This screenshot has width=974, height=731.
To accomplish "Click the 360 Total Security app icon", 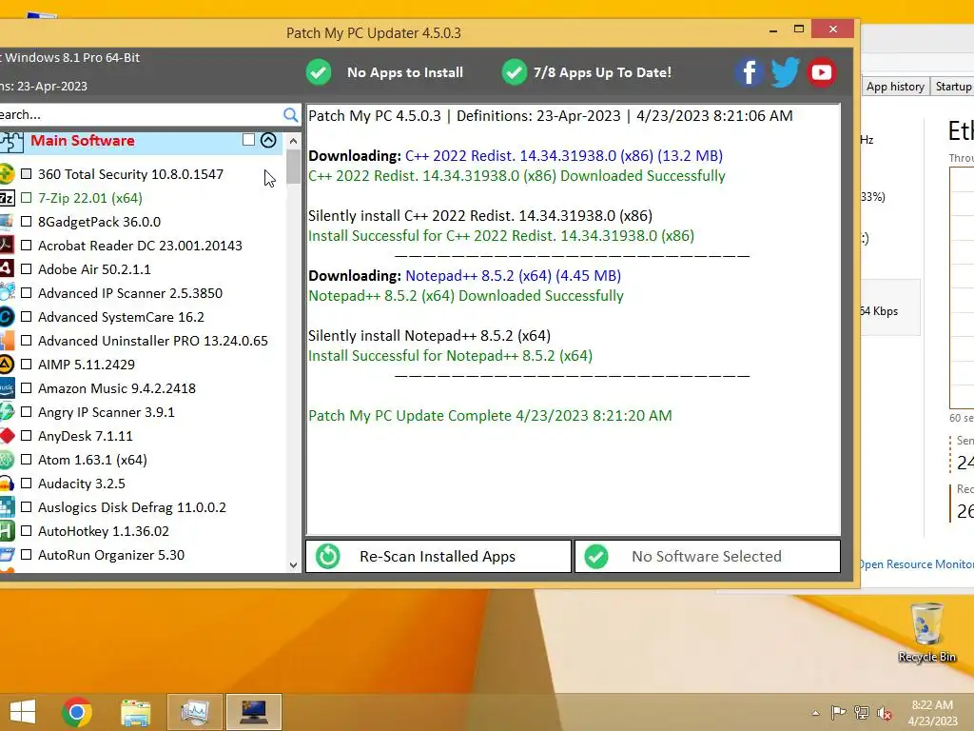I will [7, 174].
